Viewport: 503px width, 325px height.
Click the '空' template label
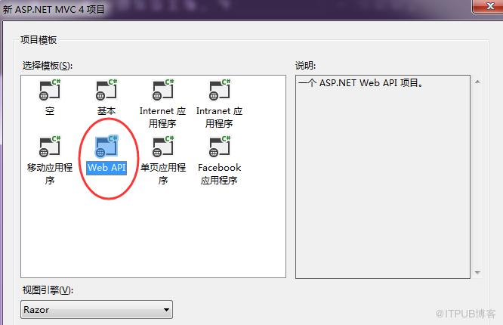pos(50,111)
